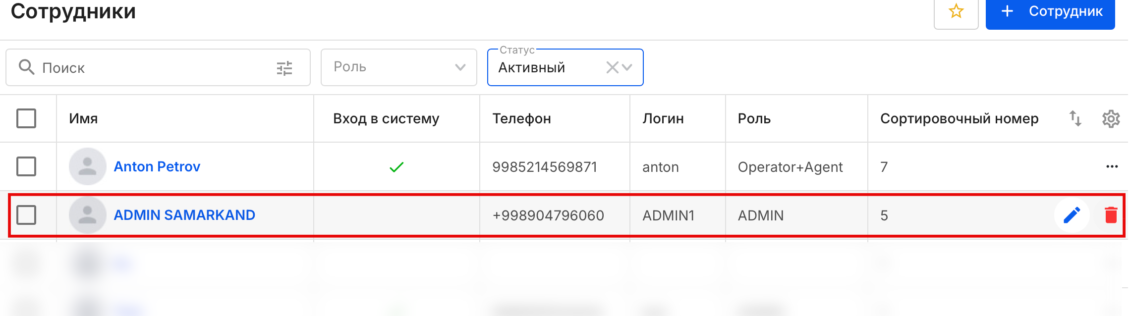Click the add Сотрудник button
Viewport: 1130px width, 316px height.
(x=1050, y=12)
